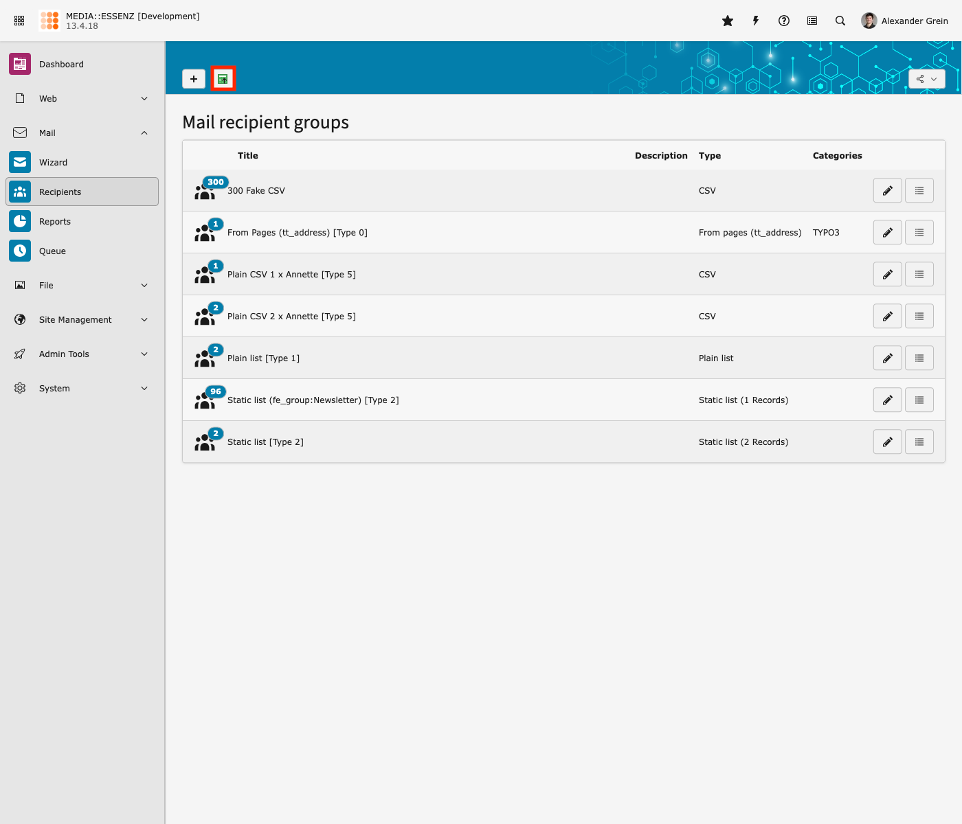The width and height of the screenshot is (962, 824).
Task: Open help with the question mark icon
Action: 784,21
